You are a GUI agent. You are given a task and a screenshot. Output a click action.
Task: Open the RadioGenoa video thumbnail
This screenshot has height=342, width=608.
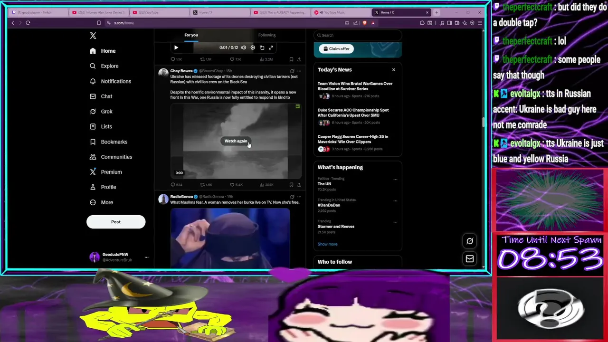point(230,238)
